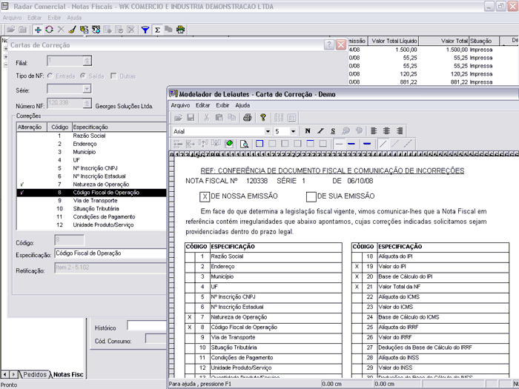Select the Entrada radio button
This screenshot has height=389, width=519.
(50, 76)
